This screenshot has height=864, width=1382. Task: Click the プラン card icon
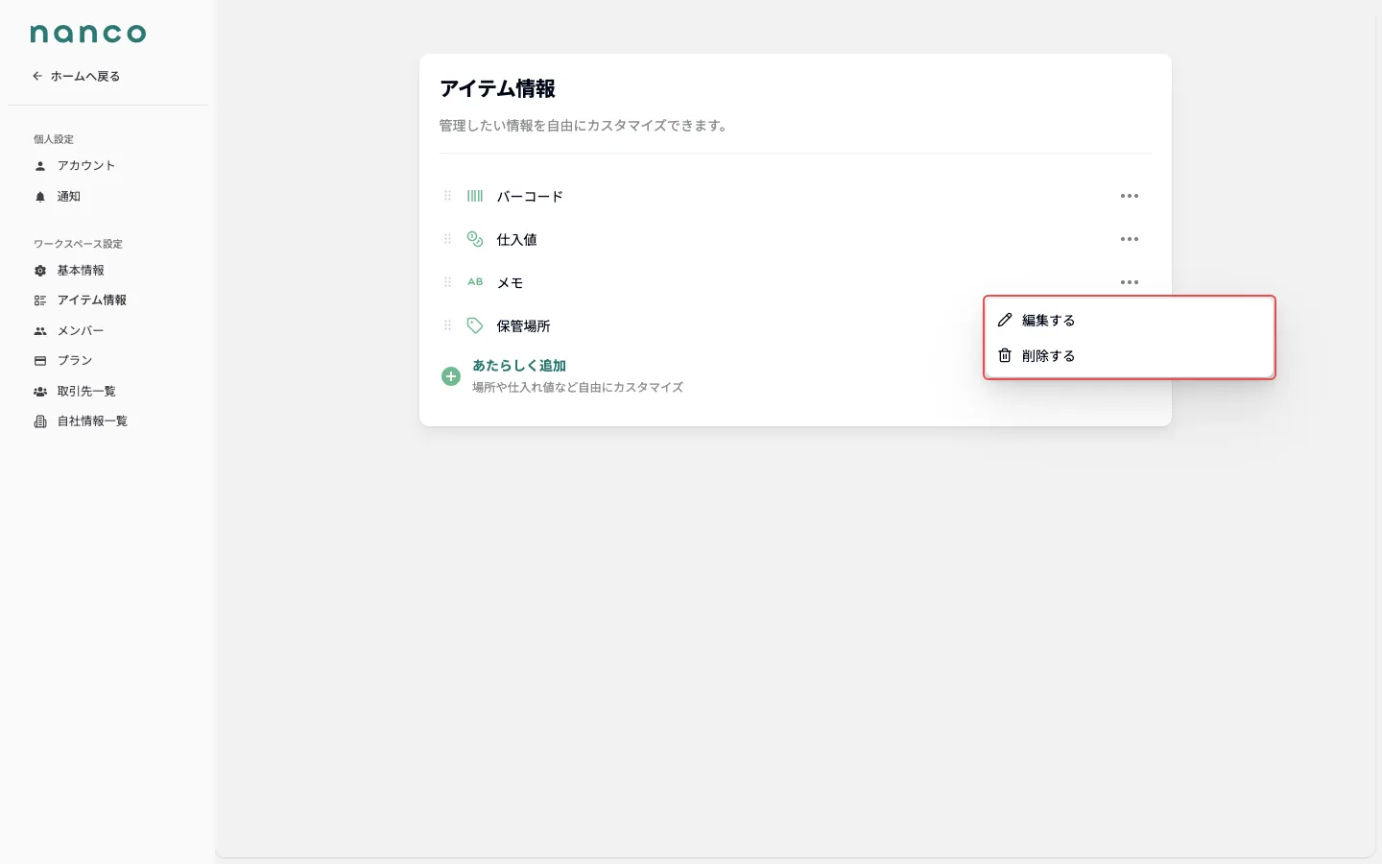40,361
